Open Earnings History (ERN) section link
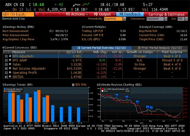 (x=18, y=27)
